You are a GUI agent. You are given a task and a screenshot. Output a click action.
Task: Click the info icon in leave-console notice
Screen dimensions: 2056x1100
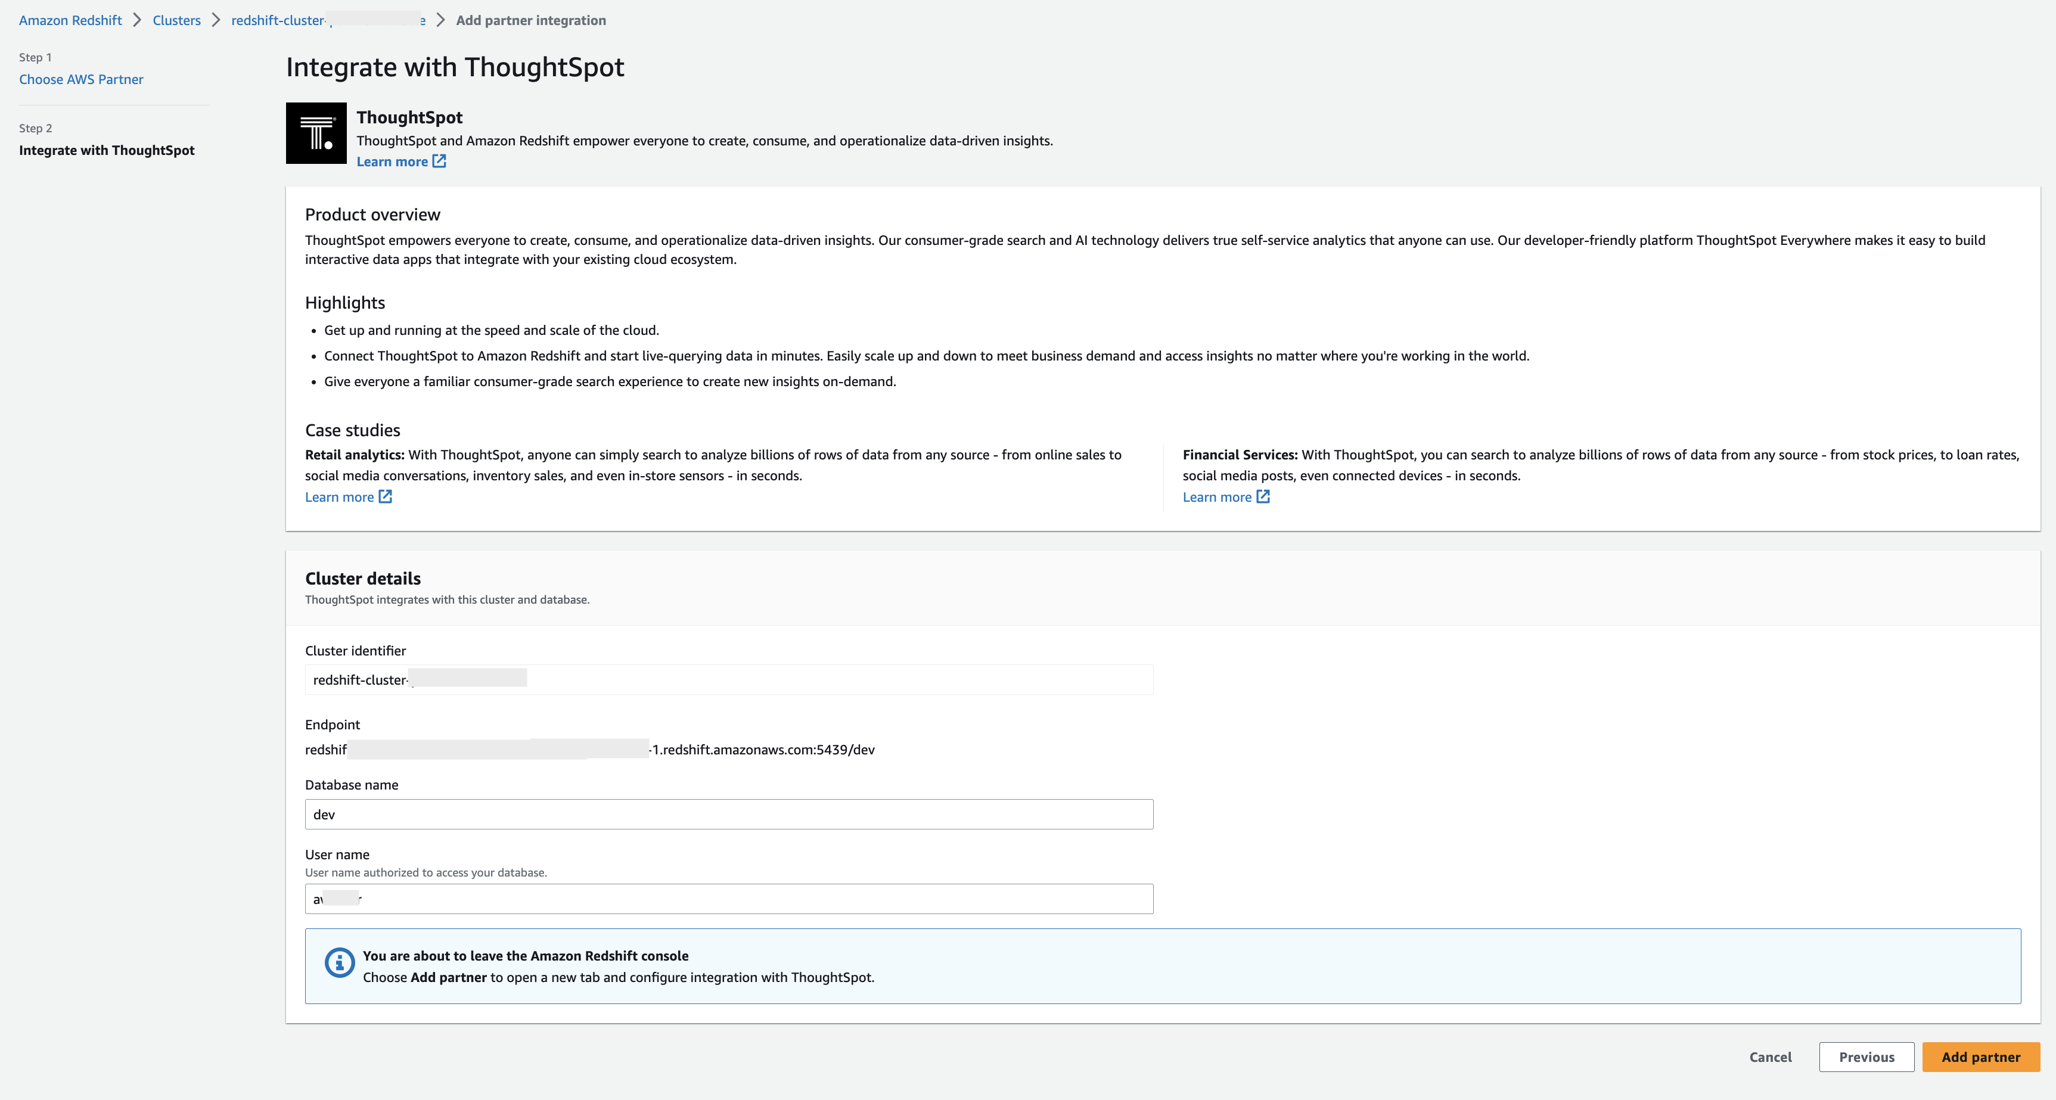pyautogui.click(x=339, y=962)
